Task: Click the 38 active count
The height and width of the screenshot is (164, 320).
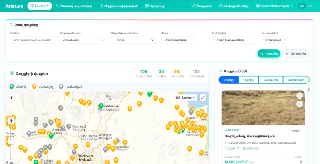Action: click(161, 71)
